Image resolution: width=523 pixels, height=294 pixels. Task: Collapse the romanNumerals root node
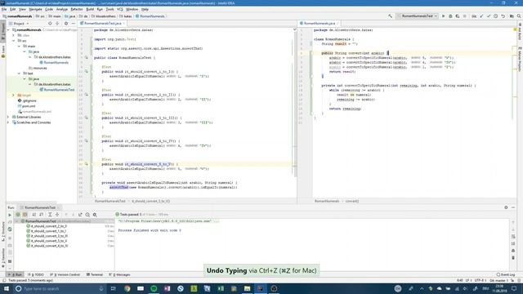click(9, 30)
